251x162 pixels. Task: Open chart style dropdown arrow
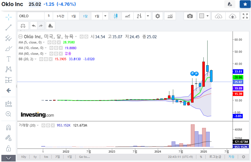(x=148, y=16)
